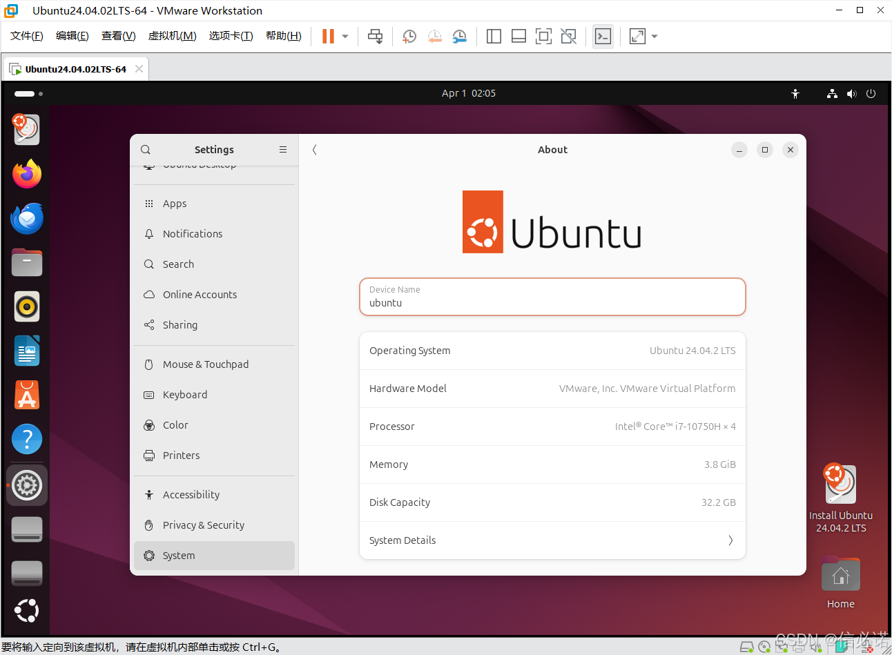The width and height of the screenshot is (892, 655).
Task: Select Mouse & Touchpad in sidebar
Action: pos(215,364)
